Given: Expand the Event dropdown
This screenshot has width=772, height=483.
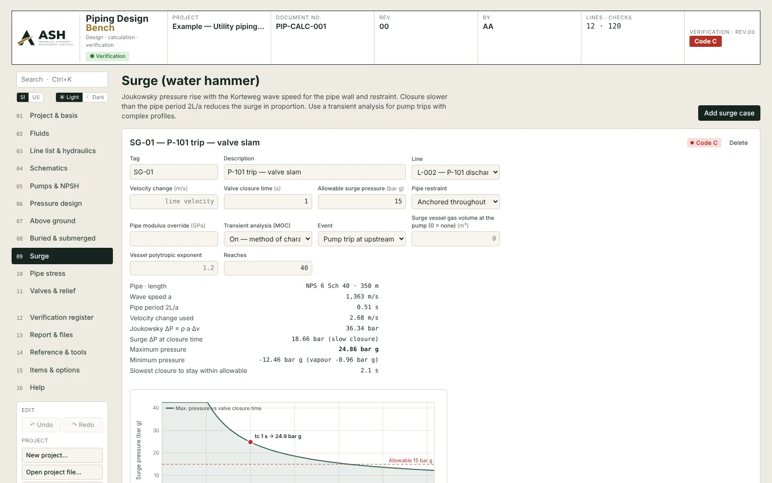Looking at the screenshot, I should pos(361,239).
